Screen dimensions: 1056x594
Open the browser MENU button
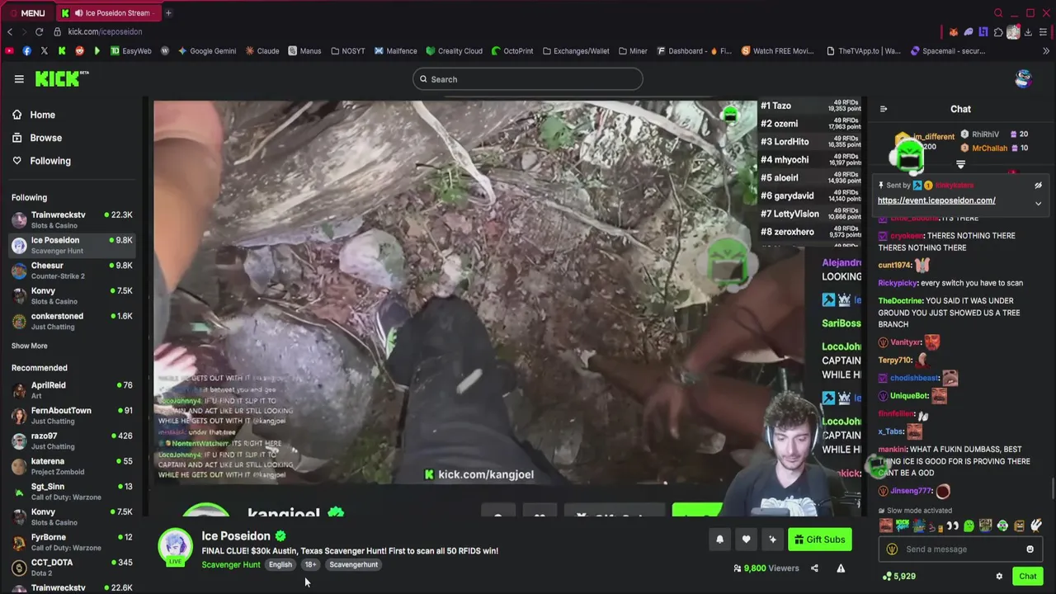(x=28, y=13)
